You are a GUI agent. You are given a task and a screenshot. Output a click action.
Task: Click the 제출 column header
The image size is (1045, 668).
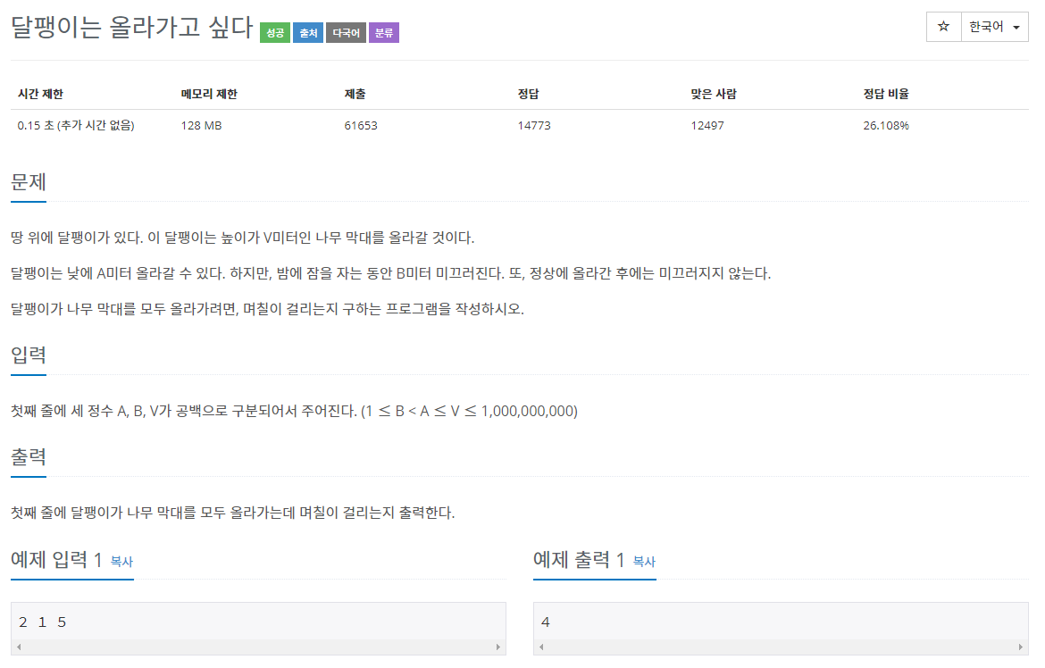pyautogui.click(x=355, y=94)
